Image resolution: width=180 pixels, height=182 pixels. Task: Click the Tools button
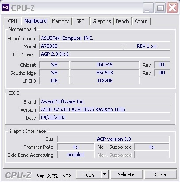[x=88, y=174]
